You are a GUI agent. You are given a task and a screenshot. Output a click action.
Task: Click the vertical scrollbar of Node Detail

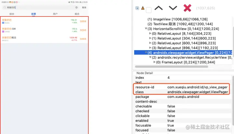233,100
